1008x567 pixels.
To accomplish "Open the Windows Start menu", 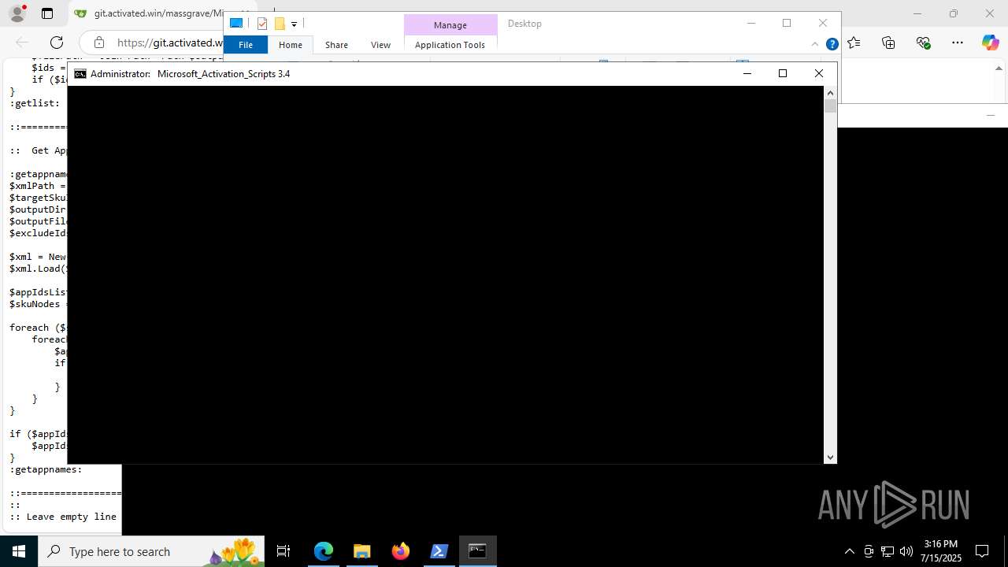I will 19,551.
